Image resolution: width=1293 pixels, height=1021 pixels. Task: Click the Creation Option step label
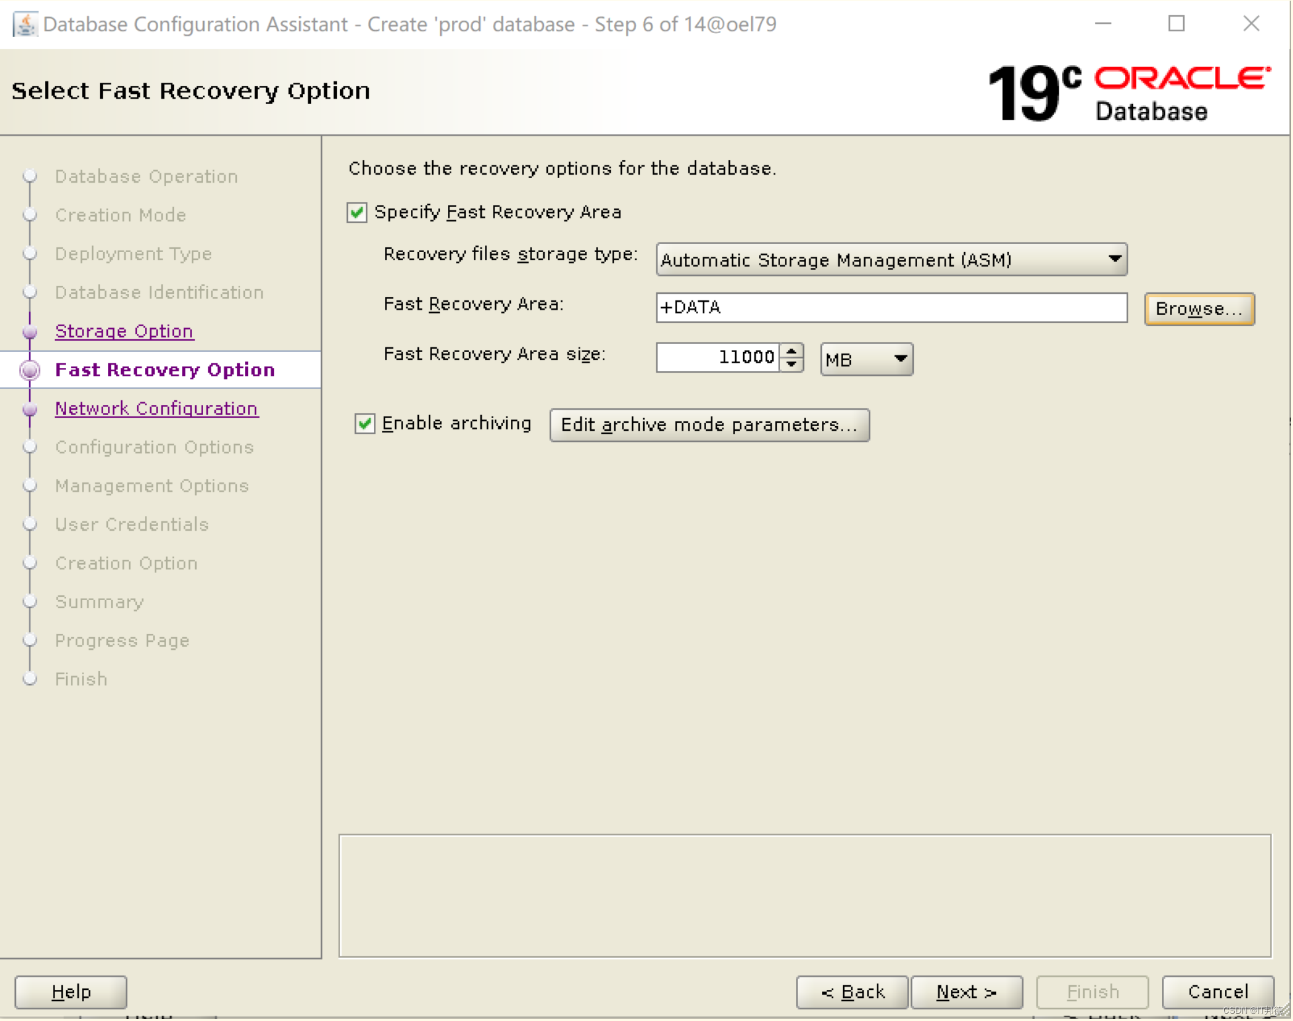pyautogui.click(x=126, y=562)
